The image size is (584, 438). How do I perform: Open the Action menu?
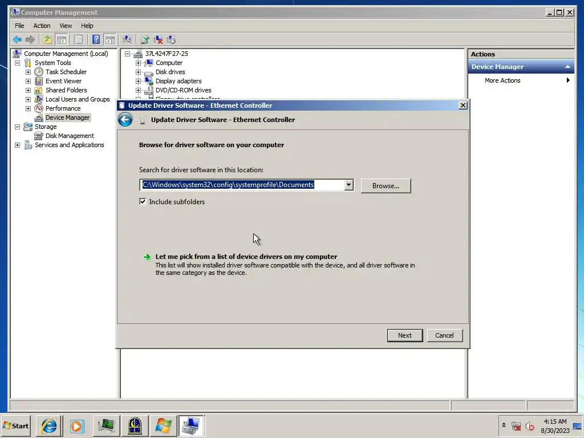42,26
